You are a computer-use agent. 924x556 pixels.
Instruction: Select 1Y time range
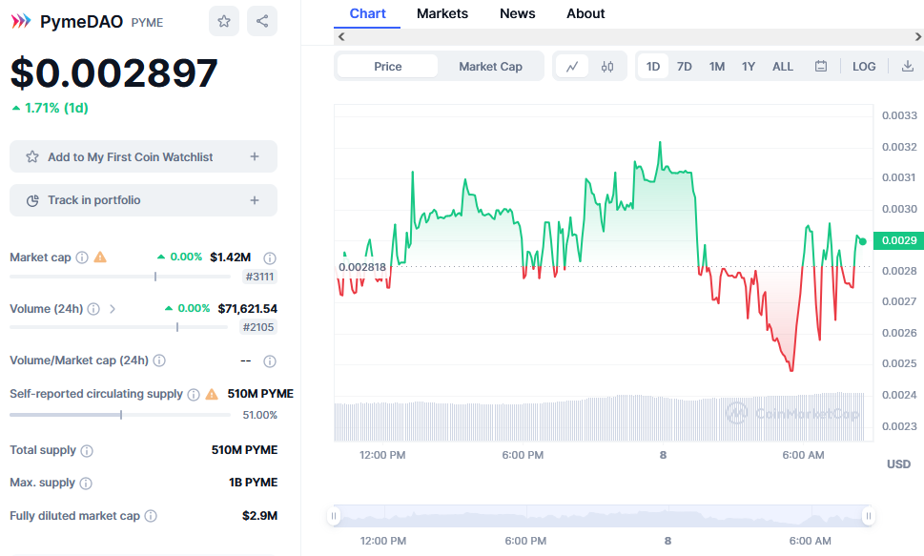pyautogui.click(x=749, y=67)
